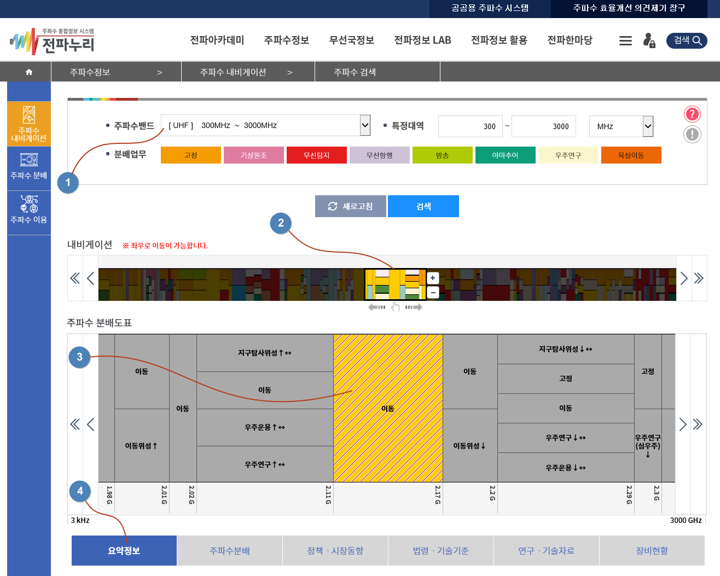Select the 장비현황 tab
Screen dimensions: 720x576
[652, 550]
